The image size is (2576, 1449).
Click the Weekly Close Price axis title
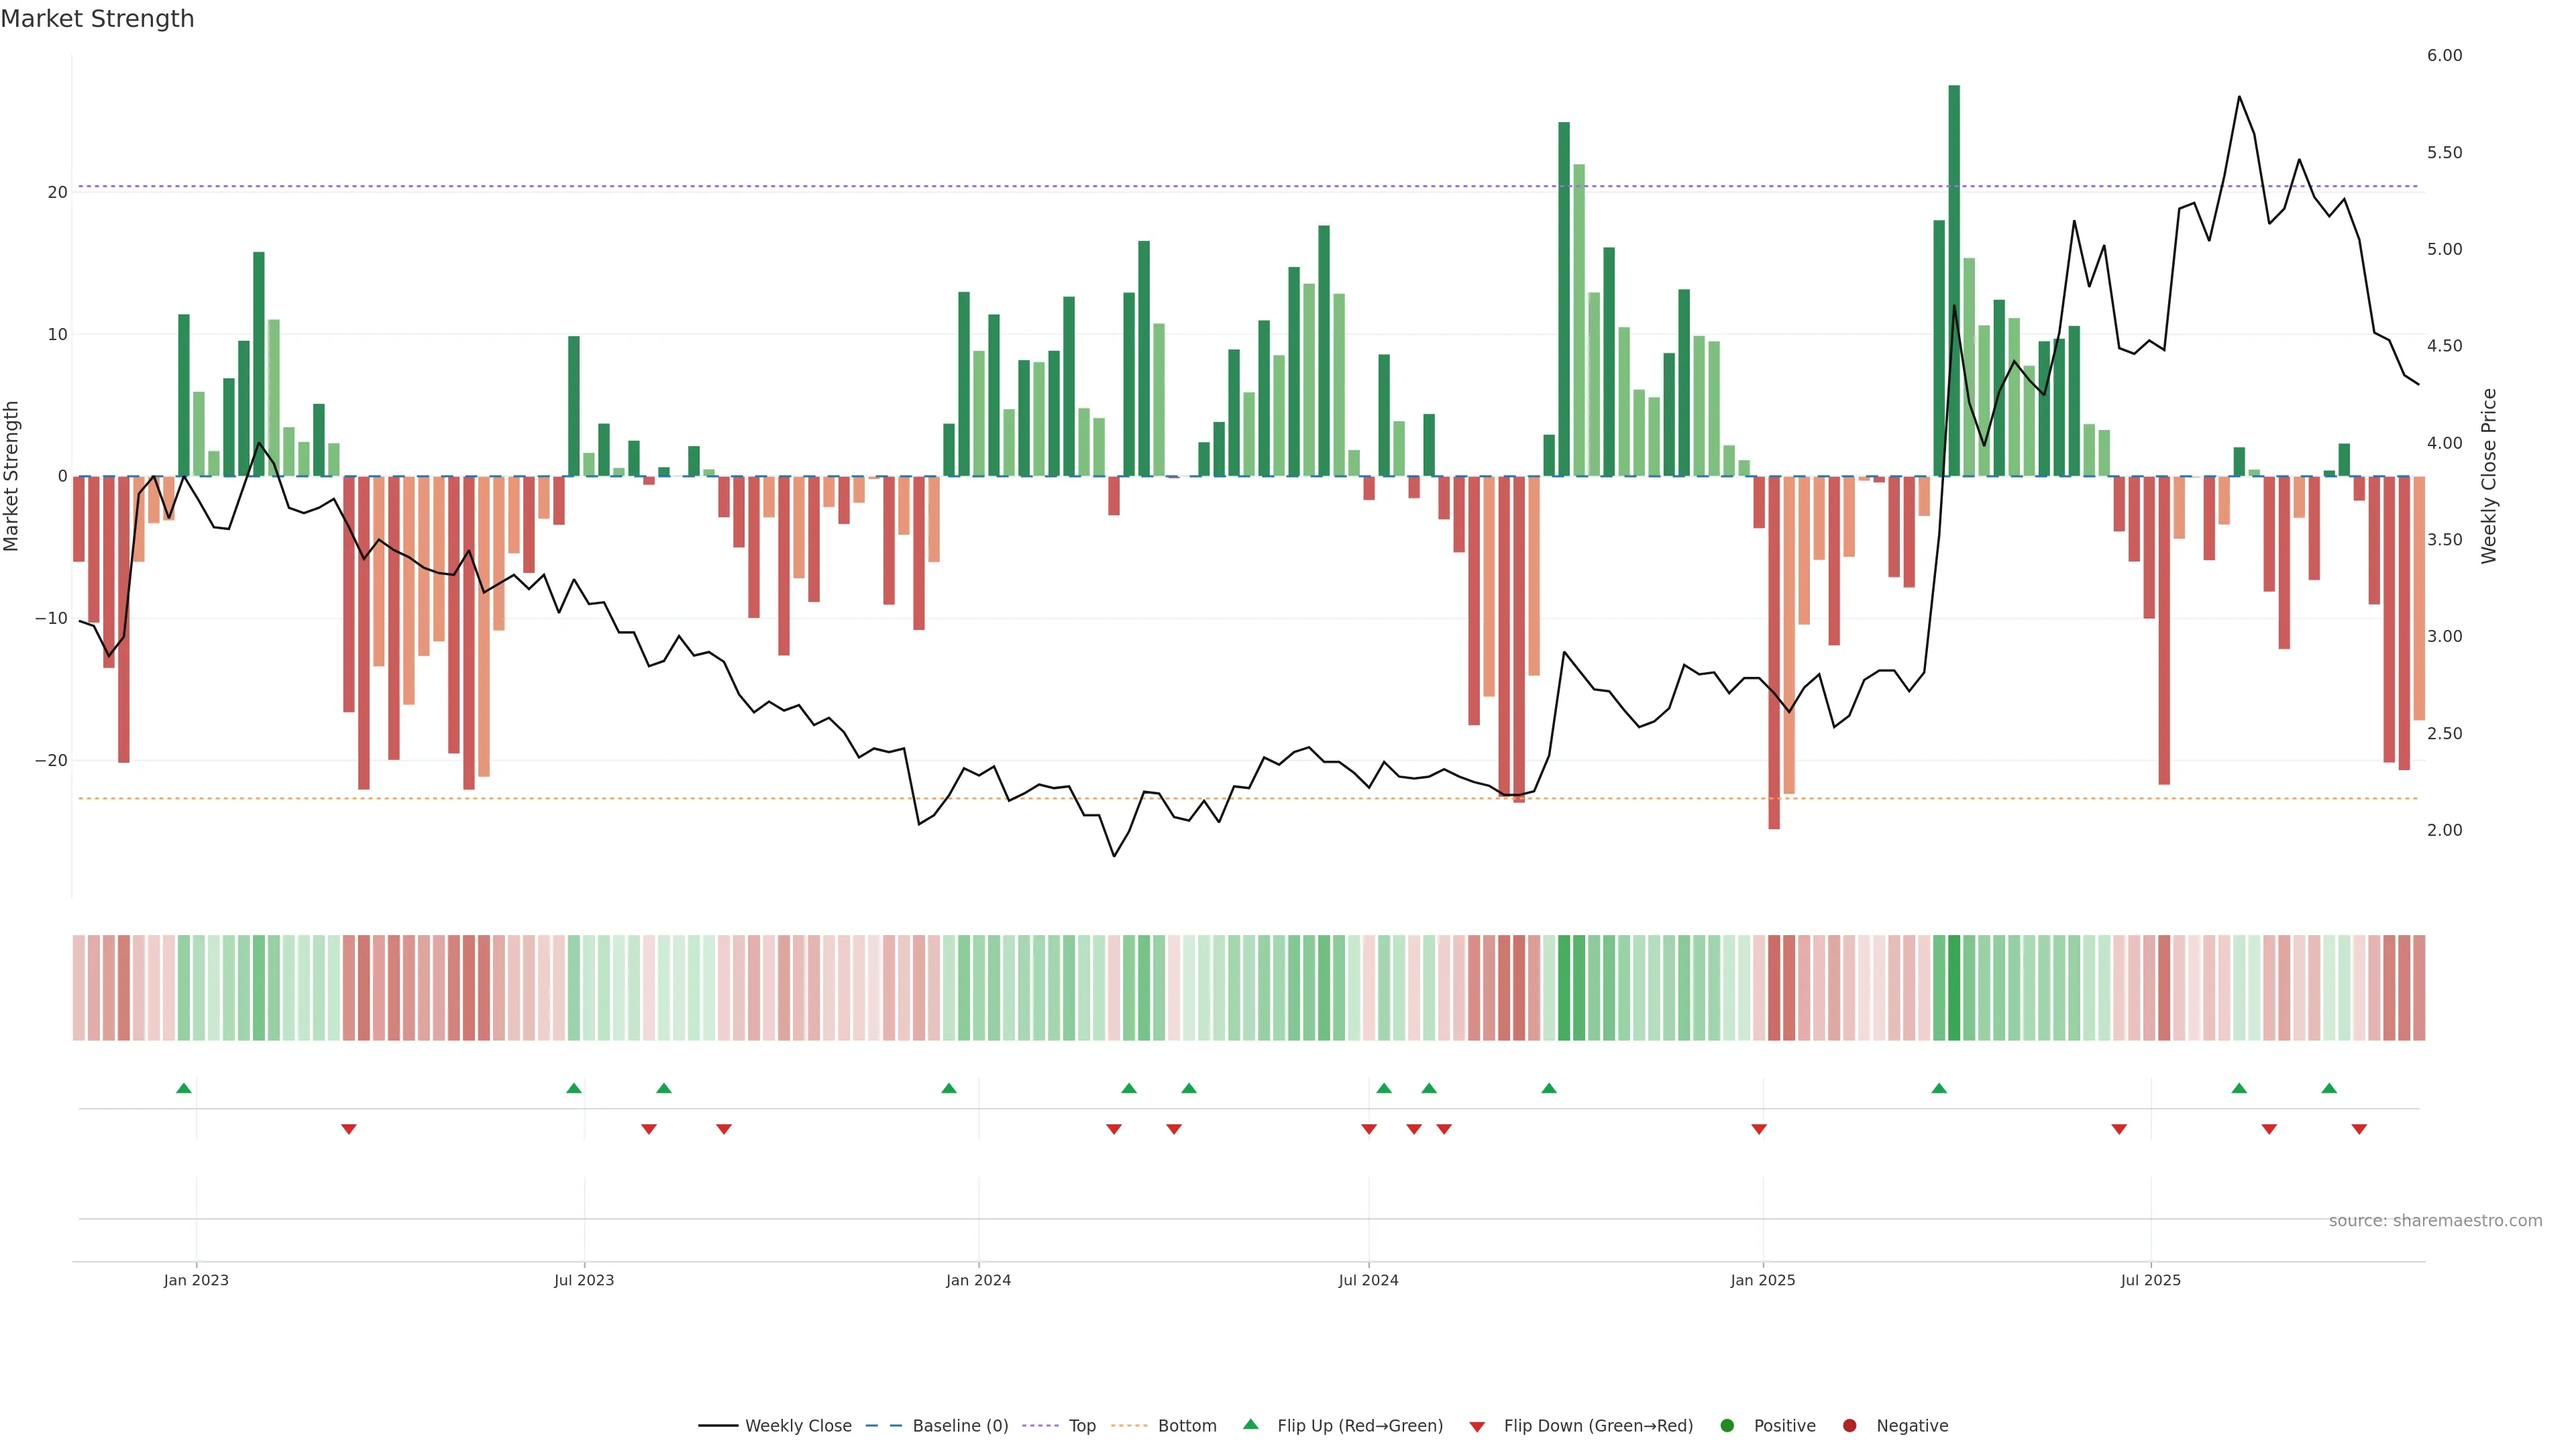2489,476
